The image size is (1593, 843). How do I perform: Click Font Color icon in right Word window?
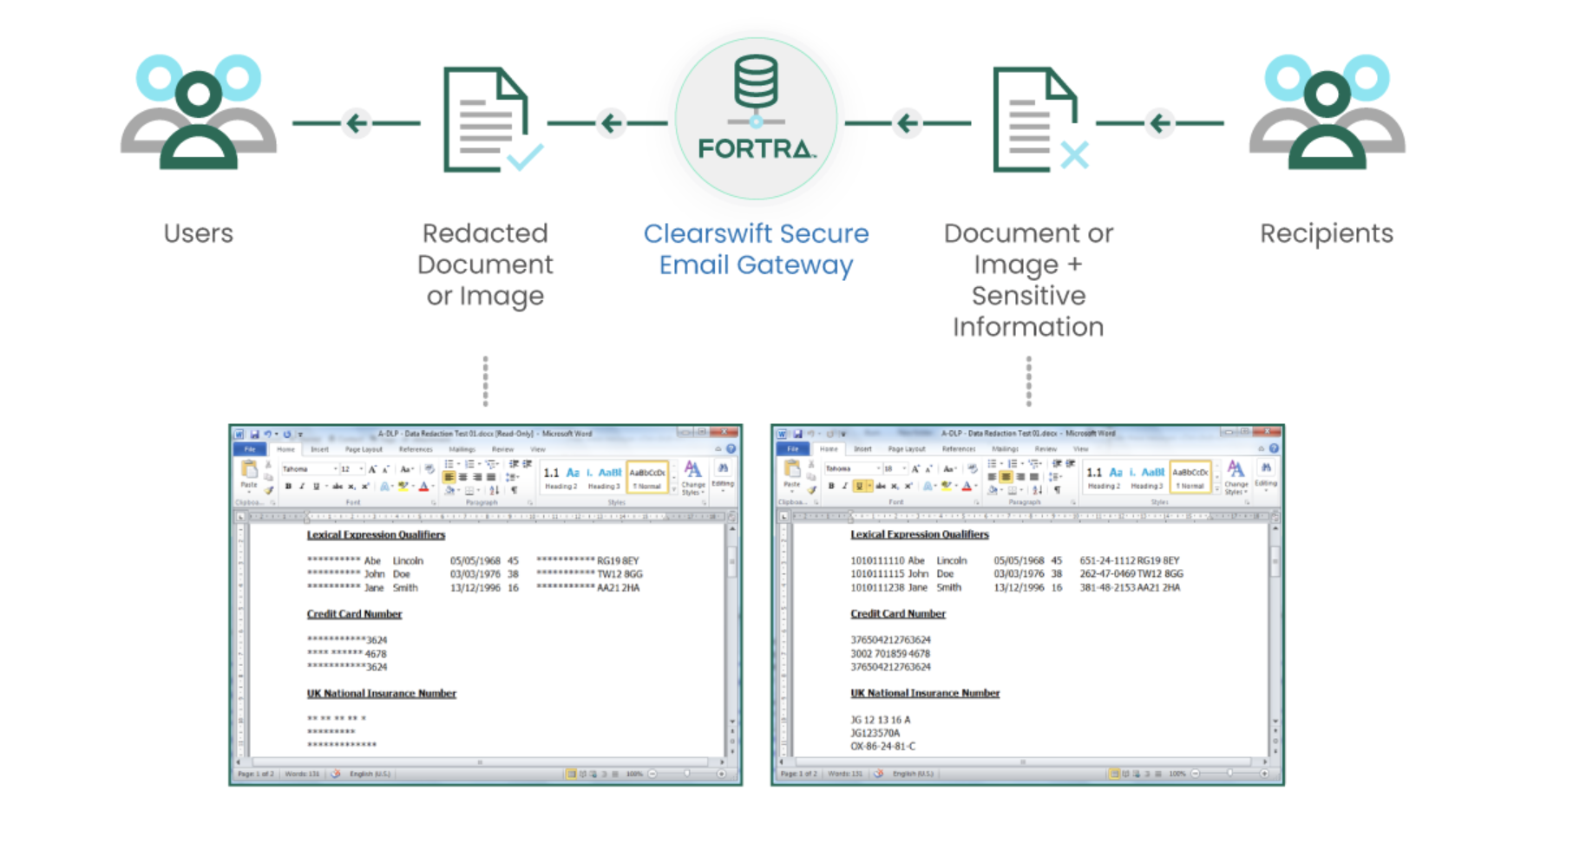967,486
